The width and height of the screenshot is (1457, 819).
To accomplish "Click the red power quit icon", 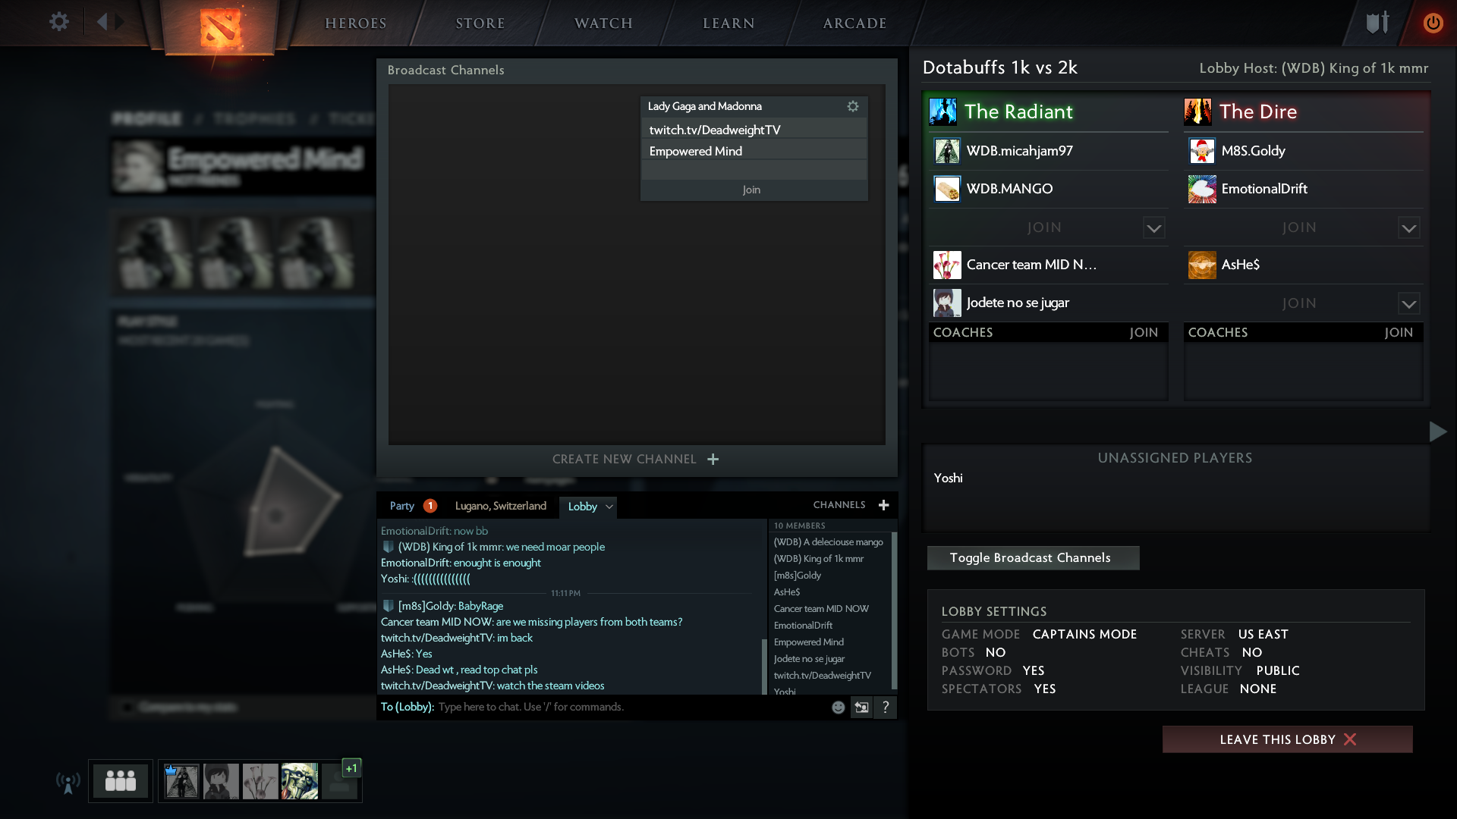I will 1433,23.
